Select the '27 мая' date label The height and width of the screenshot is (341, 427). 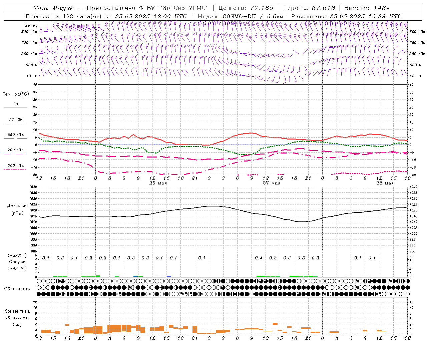272,183
